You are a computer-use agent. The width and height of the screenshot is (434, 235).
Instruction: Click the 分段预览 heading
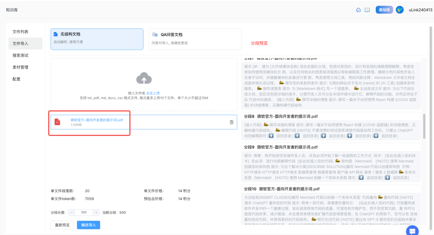[x=259, y=43]
